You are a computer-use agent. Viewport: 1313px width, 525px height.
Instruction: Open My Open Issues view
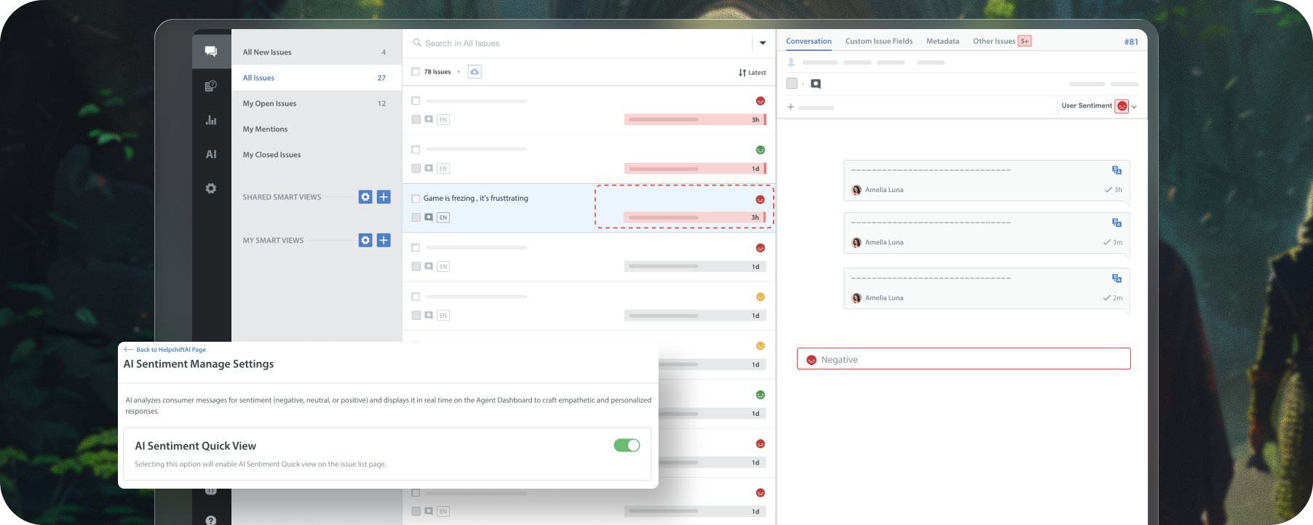pyautogui.click(x=270, y=103)
